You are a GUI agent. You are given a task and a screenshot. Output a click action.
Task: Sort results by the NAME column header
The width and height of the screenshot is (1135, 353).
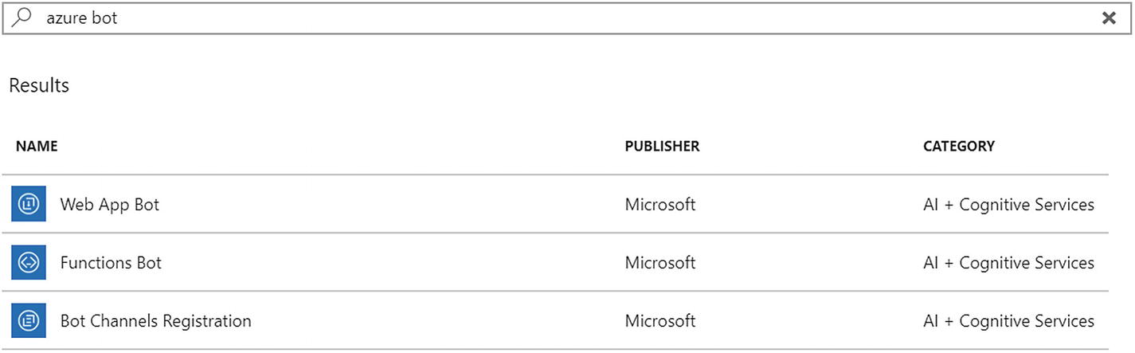[37, 147]
